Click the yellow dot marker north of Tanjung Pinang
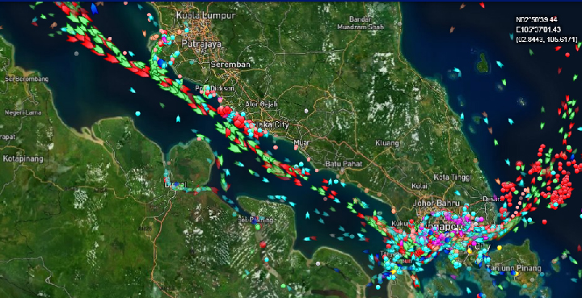 coord(500,247)
